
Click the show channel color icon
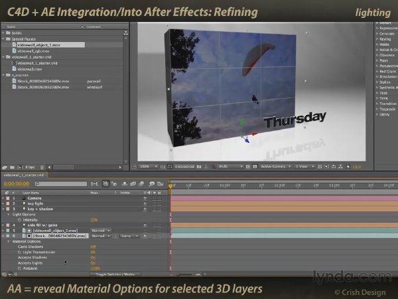point(214,167)
